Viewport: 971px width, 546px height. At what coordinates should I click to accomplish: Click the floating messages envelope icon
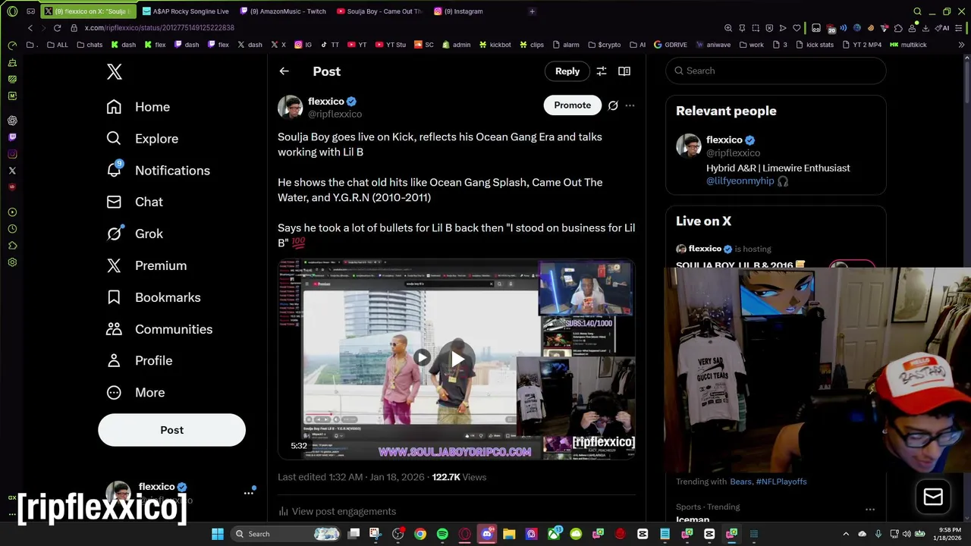(x=933, y=497)
